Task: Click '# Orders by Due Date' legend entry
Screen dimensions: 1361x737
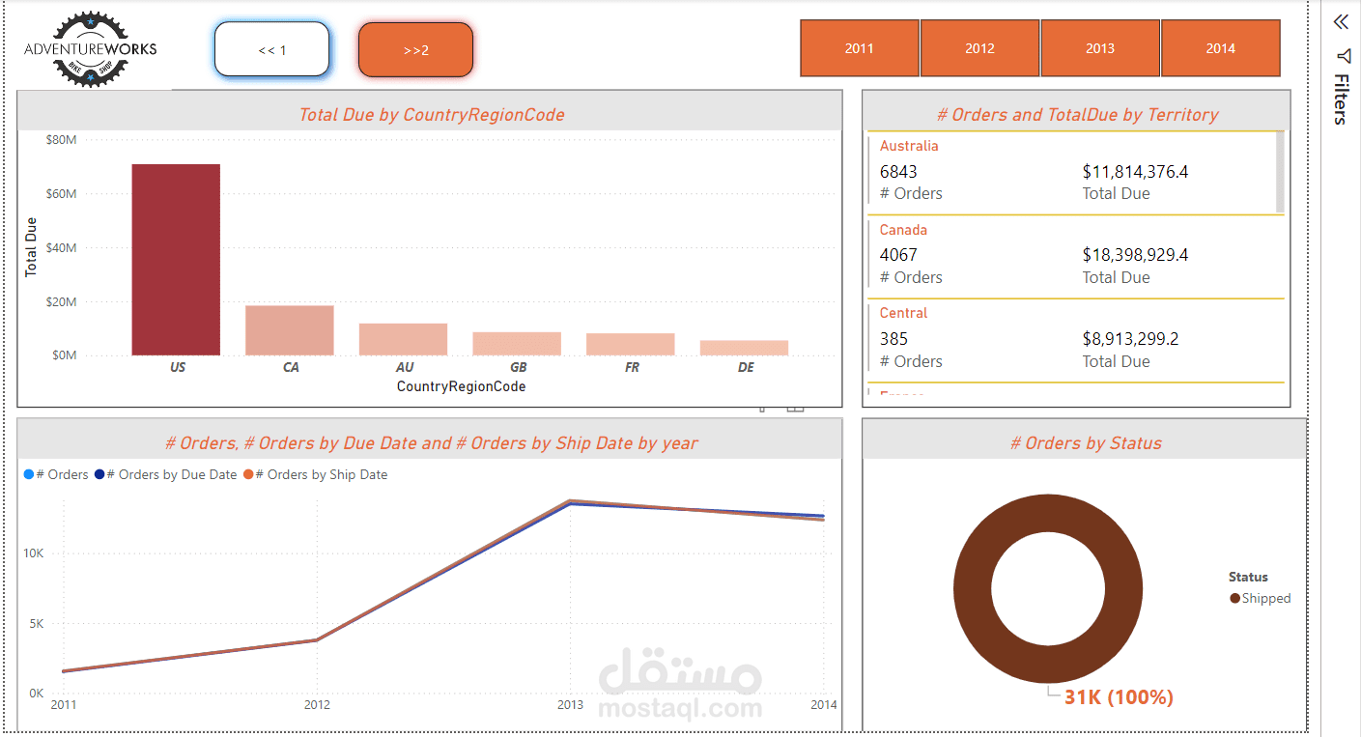Action: pos(165,474)
